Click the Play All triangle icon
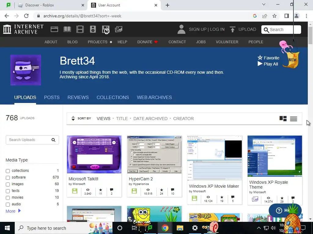Viewport: 313px width, 234px height. (x=260, y=64)
